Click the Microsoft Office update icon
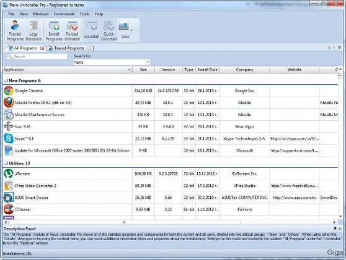The height and width of the screenshot is (260, 346). [9, 150]
